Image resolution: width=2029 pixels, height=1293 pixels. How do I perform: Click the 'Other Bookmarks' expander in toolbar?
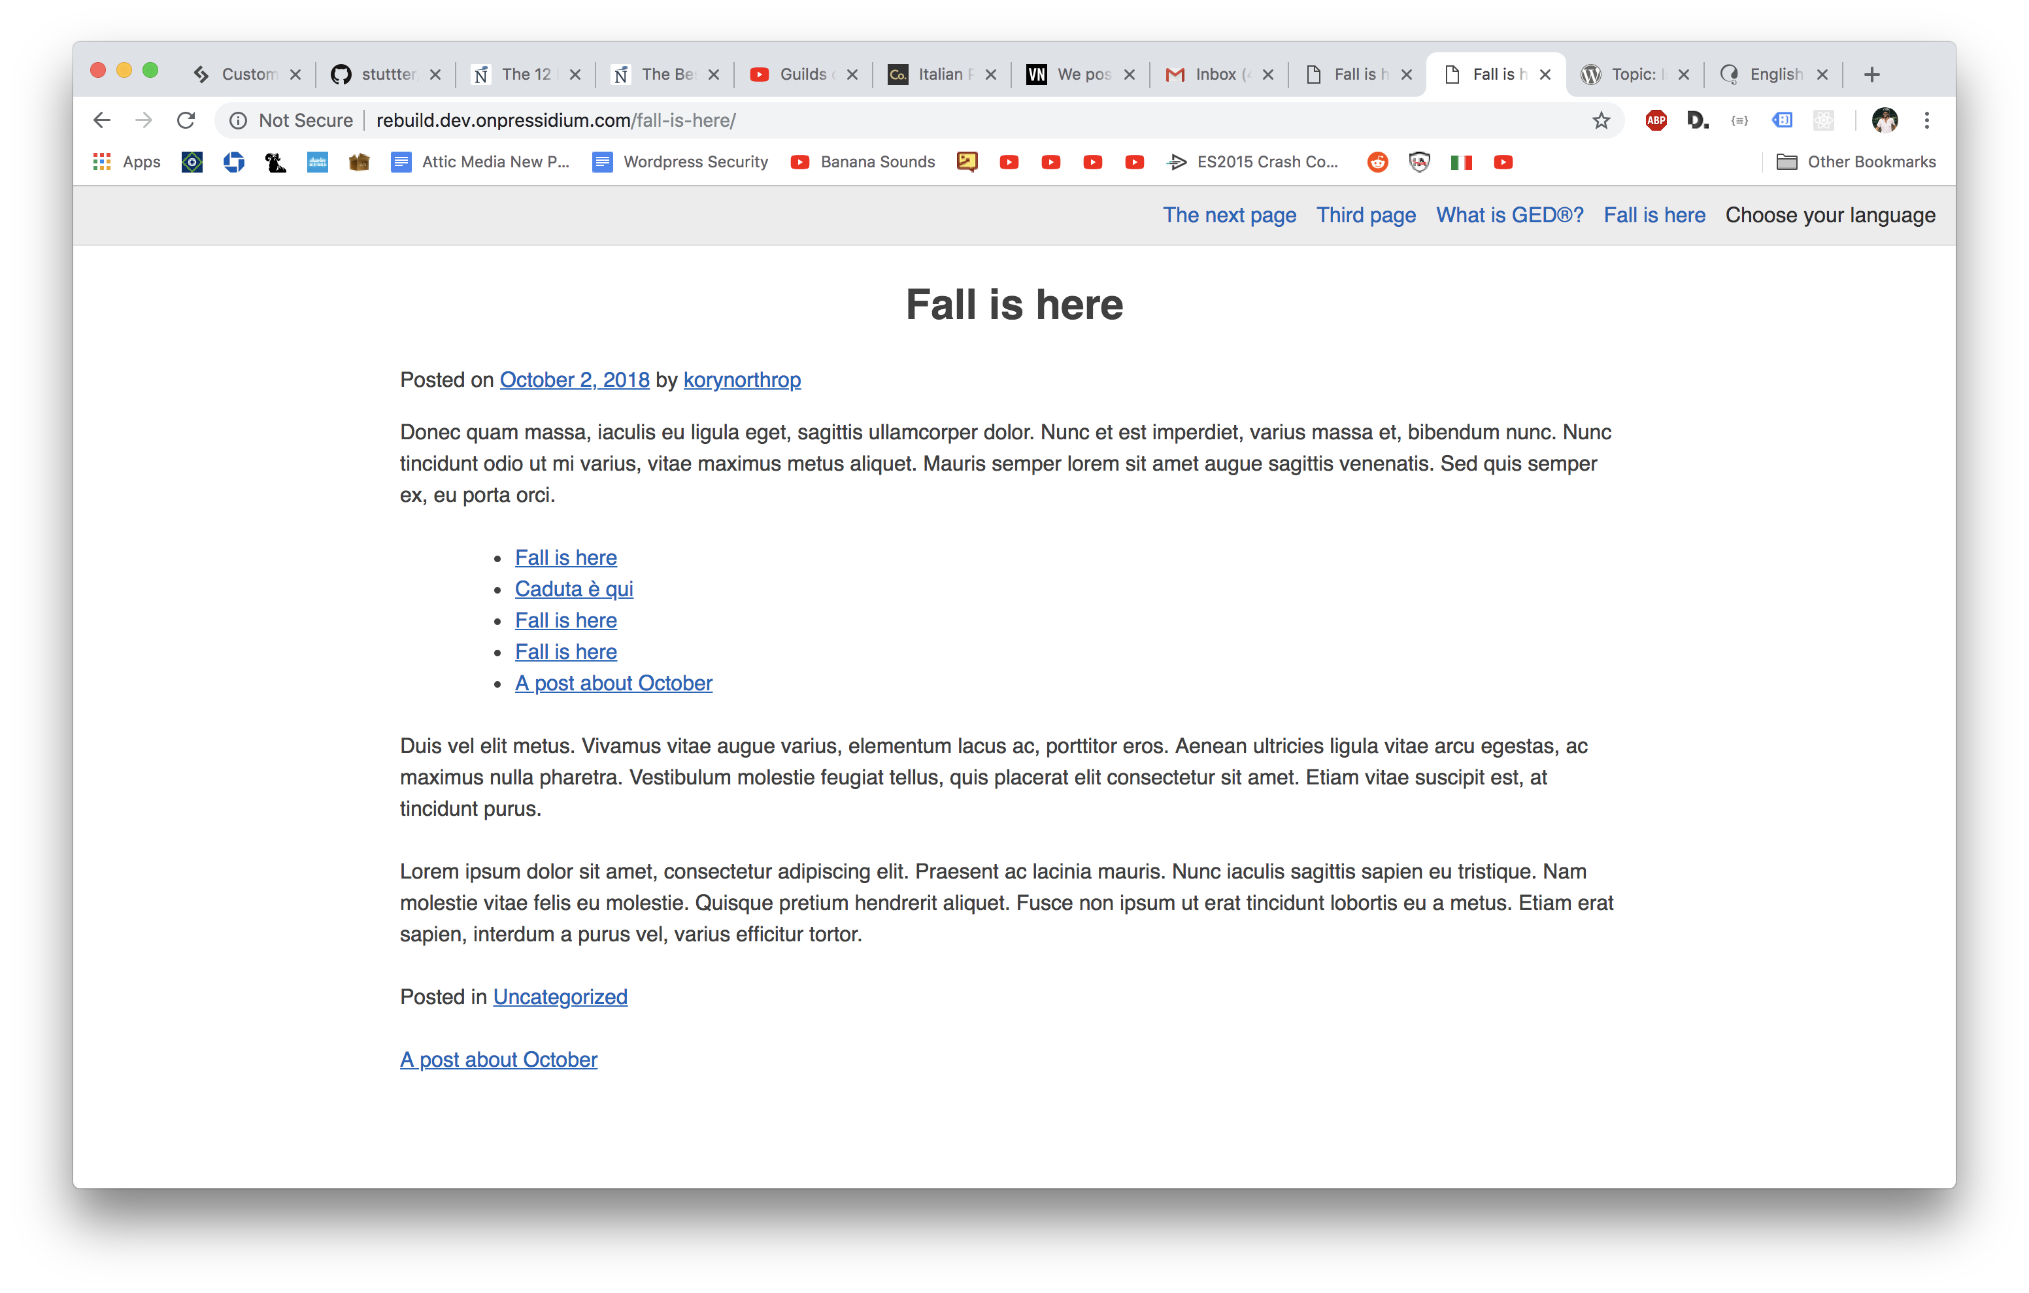click(1854, 161)
